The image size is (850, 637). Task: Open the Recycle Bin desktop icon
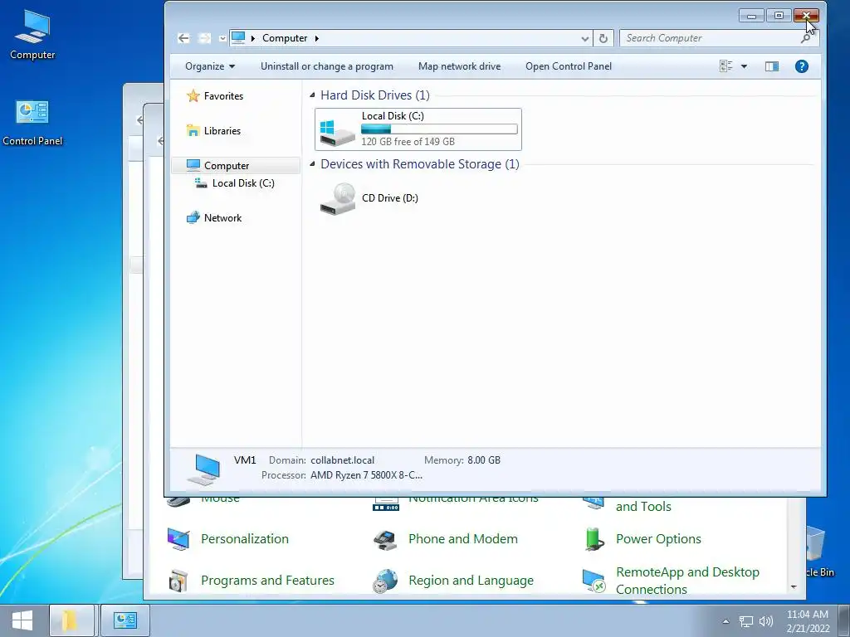pos(818,552)
